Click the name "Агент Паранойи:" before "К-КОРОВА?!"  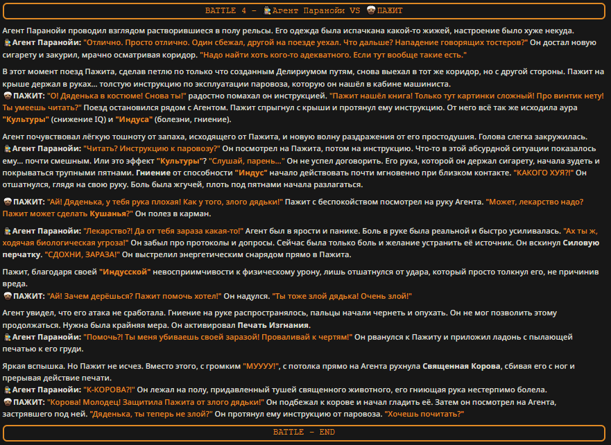[x=46, y=390]
